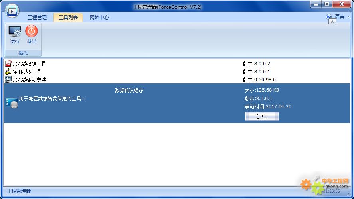Click the red Exit (退出) power icon
The image size is (354, 199).
(x=32, y=31)
